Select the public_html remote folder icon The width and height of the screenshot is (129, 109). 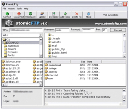pos(50,53)
